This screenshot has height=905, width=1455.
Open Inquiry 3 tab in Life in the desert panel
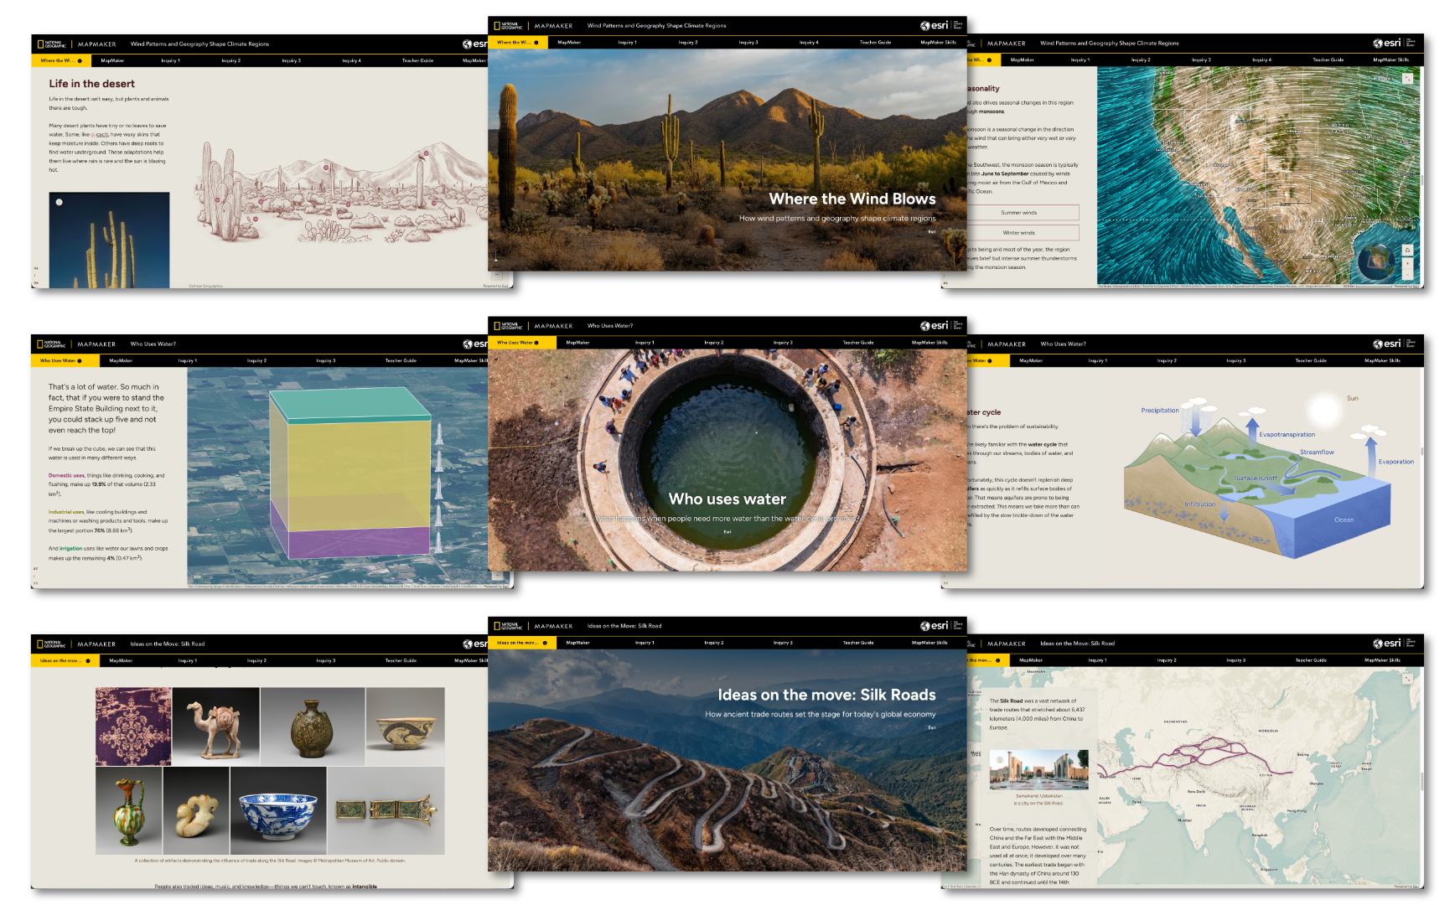click(x=291, y=60)
